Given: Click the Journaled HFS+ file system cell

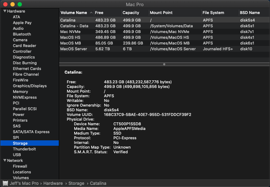Looking at the screenshot, I should pos(218,49).
